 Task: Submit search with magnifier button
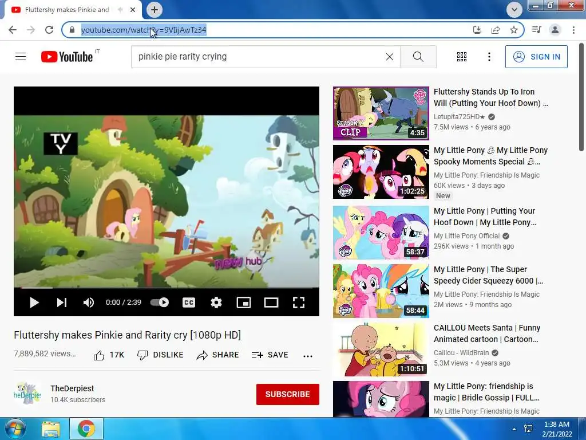pyautogui.click(x=418, y=57)
